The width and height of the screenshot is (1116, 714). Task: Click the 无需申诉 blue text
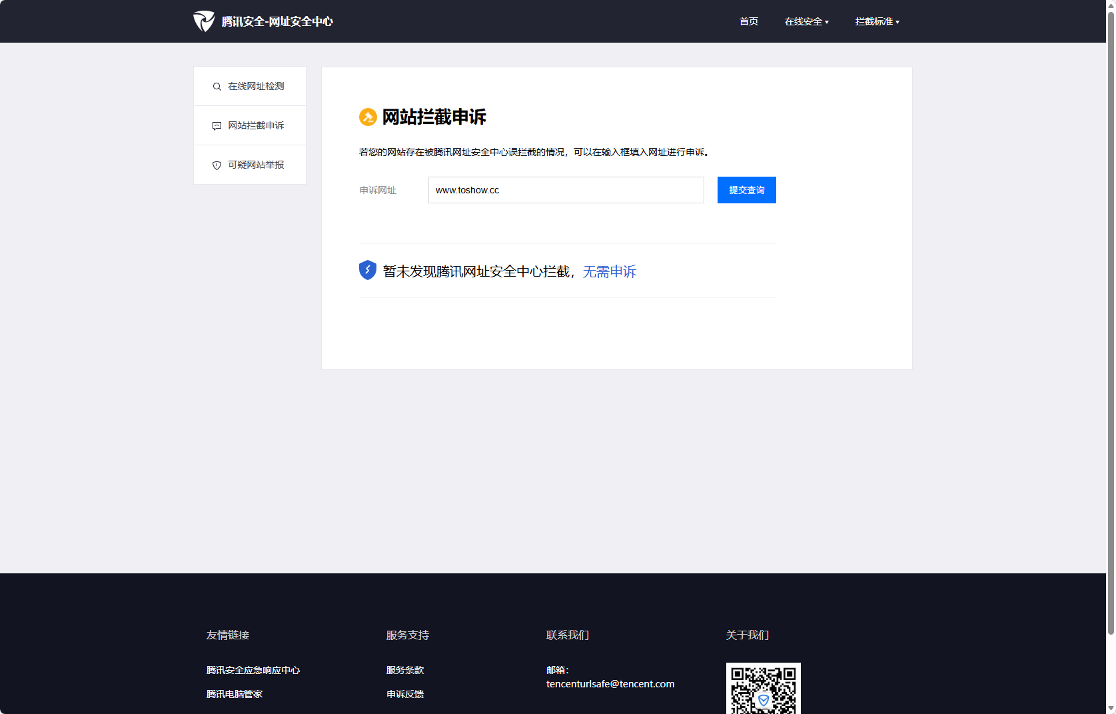[x=610, y=271]
